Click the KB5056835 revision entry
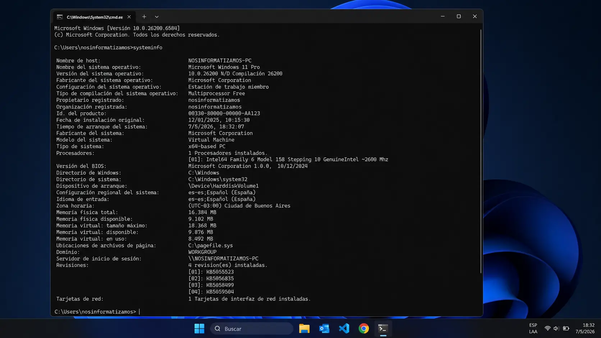Viewport: 601px width, 338px height. point(211,278)
